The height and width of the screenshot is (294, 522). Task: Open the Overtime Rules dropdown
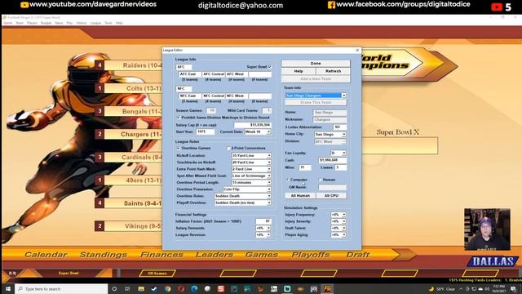(269, 196)
